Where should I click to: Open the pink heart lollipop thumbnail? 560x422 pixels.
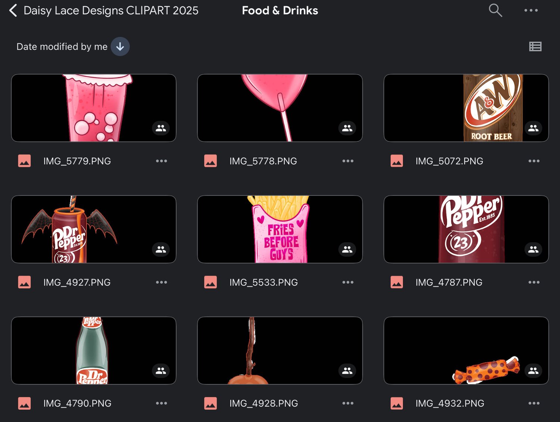[280, 108]
